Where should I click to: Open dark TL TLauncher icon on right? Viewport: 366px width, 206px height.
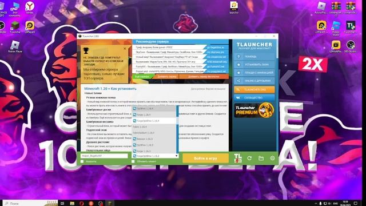tap(351, 27)
